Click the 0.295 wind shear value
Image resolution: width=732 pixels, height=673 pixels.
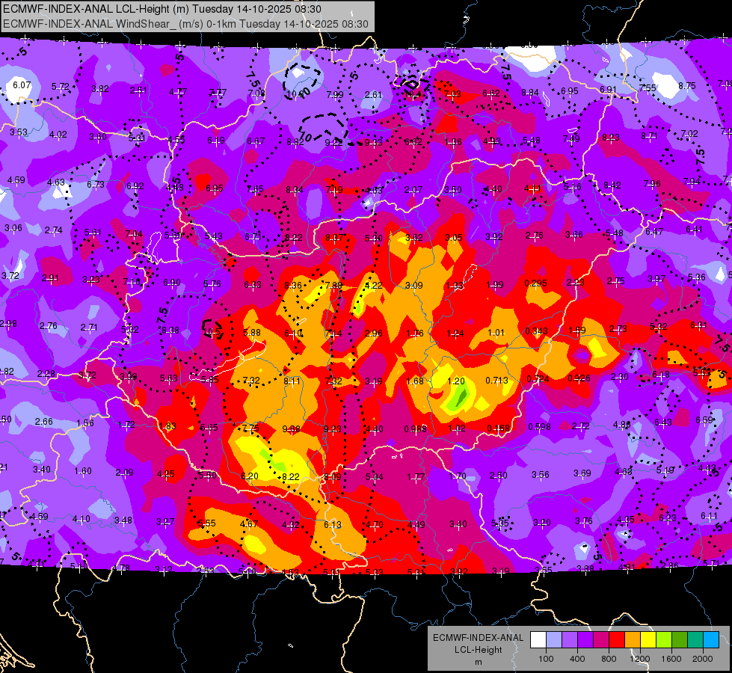[x=535, y=283]
